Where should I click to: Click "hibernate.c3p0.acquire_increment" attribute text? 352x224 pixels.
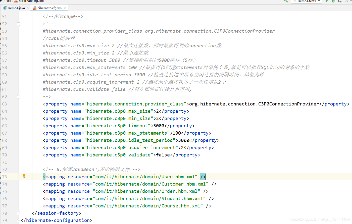(131, 148)
